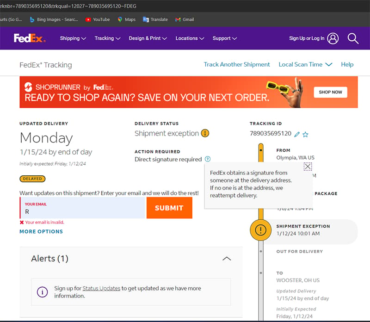The height and width of the screenshot is (322, 370).
Task: Click the Monday delivery day heading
Action: [46, 138]
